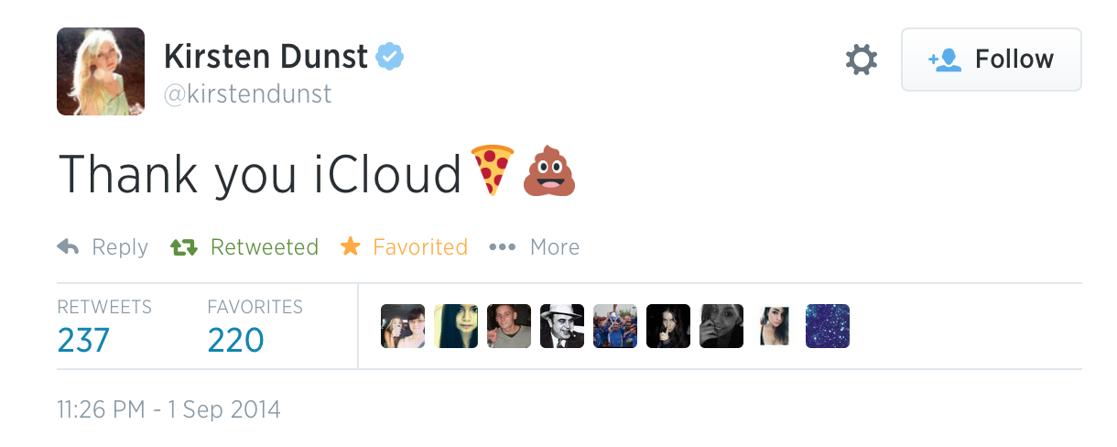This screenshot has width=1117, height=447.
Task: Click the Kirsten Dunst display name
Action: (266, 58)
